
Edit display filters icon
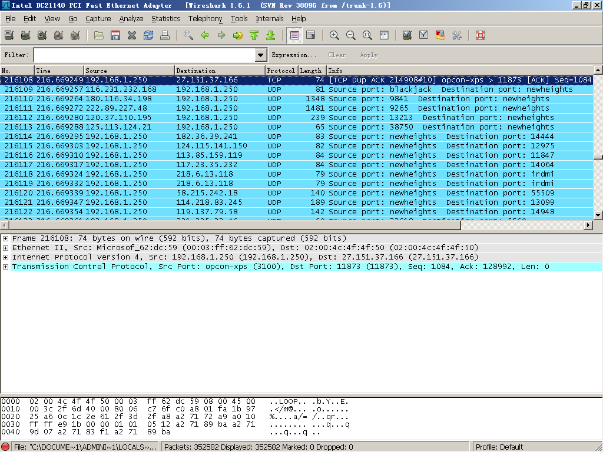424,35
